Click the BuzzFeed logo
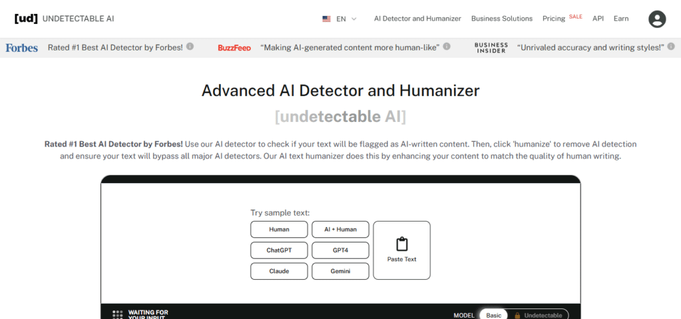Viewport: 681px width, 319px height. coord(235,48)
